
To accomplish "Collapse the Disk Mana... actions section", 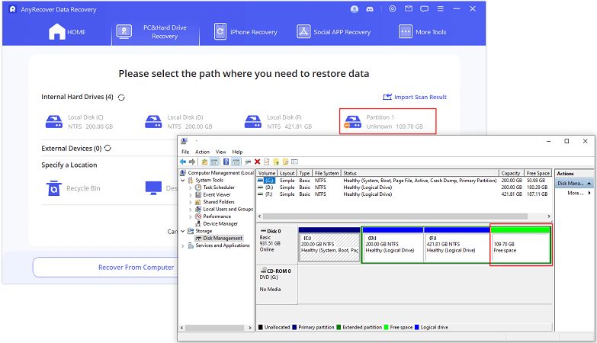I will [x=589, y=183].
